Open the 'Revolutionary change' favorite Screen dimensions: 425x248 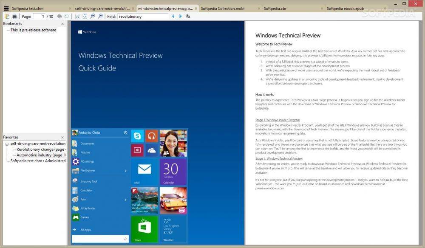point(41,149)
